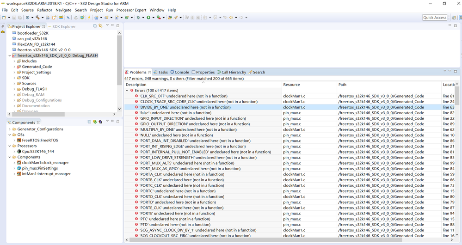Expand the Includes folder

tap(14, 61)
